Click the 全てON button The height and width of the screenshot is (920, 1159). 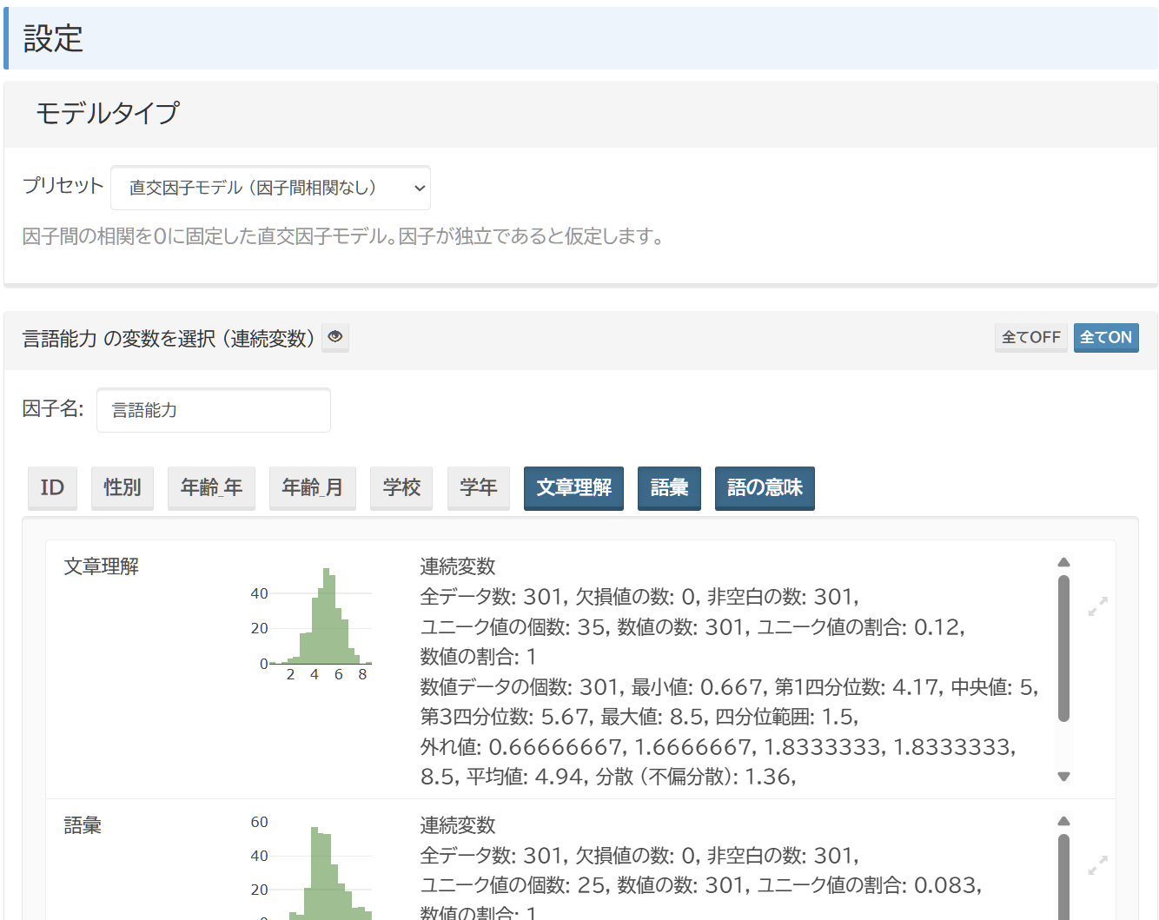click(1106, 337)
